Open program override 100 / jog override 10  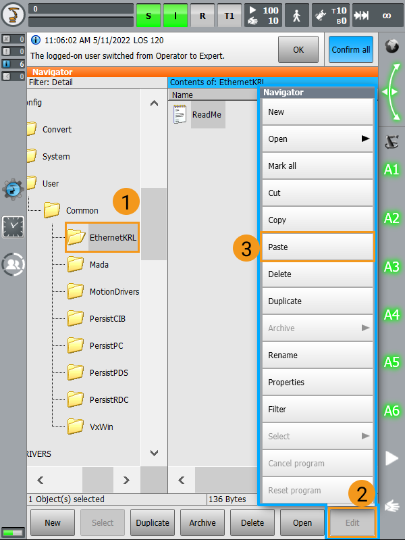point(263,16)
